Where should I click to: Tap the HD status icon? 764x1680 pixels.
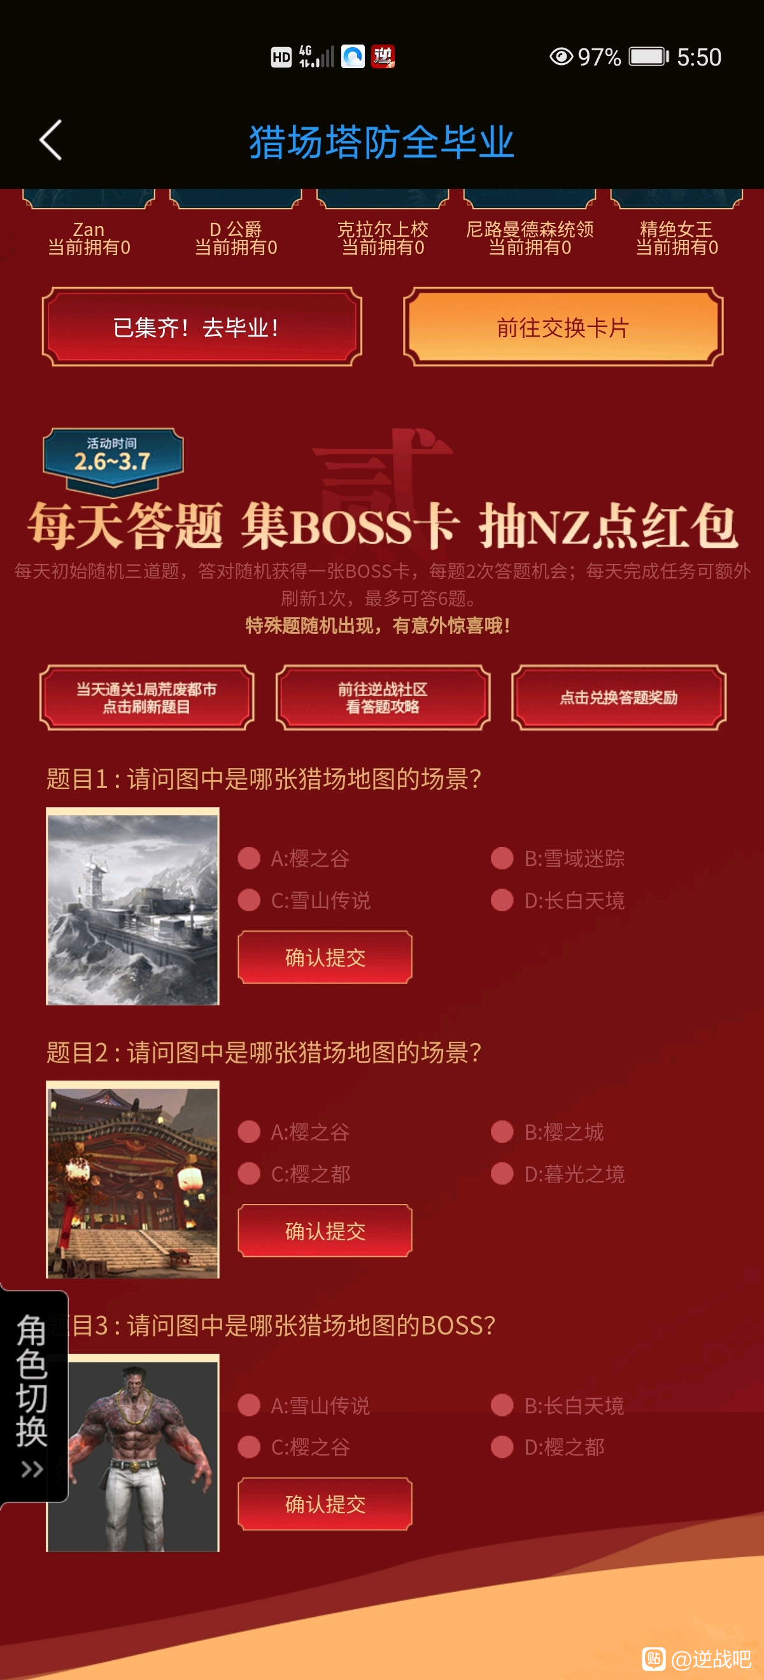pos(281,57)
